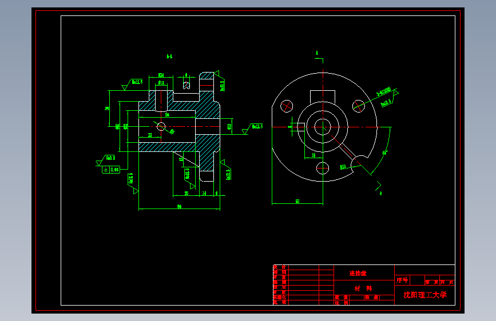Image resolution: width=496 pixels, height=321 pixels.
Task: Click the 'R10' radius dimension label
Action: coord(343,167)
